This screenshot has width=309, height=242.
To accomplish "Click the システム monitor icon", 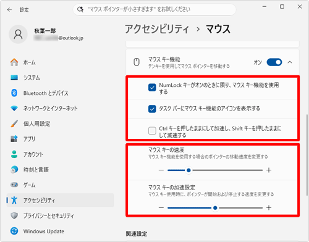I will coord(14,78).
